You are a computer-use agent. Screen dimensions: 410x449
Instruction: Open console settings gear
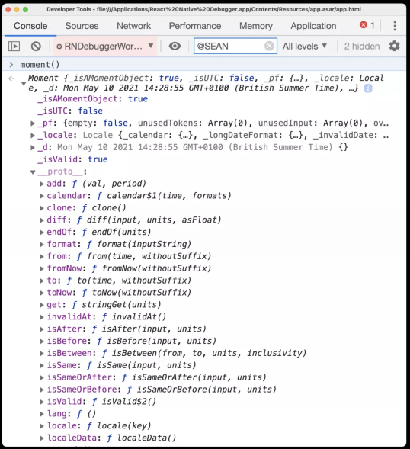[394, 46]
